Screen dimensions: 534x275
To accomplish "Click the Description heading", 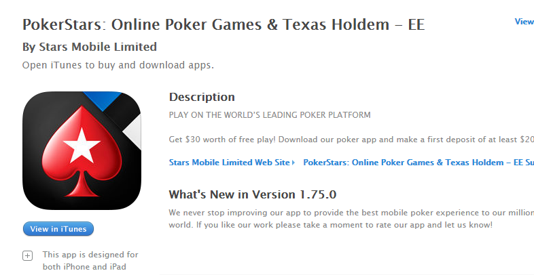I will (x=202, y=97).
